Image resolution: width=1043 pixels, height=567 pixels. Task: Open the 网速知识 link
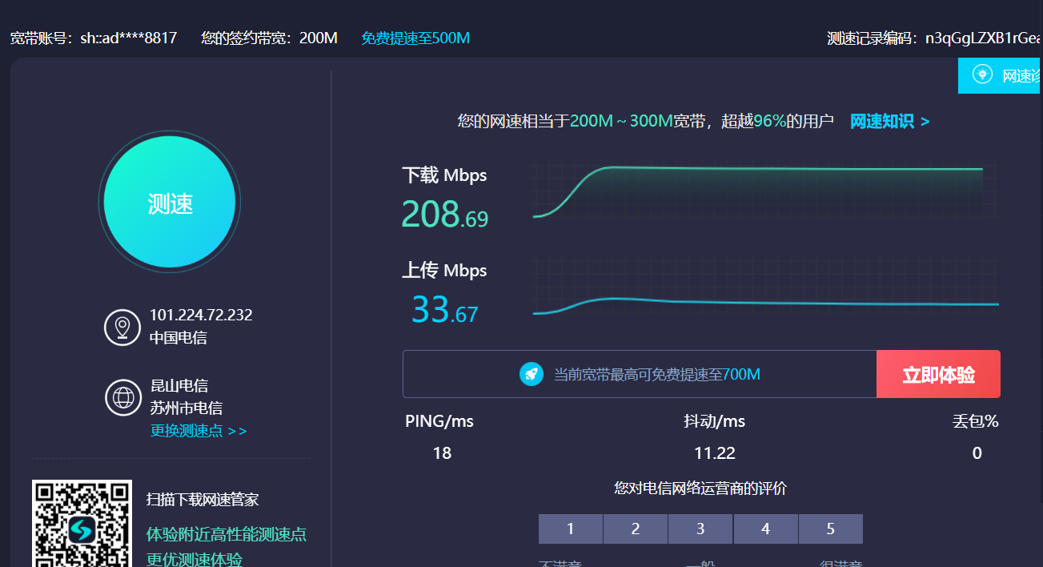[x=889, y=122]
